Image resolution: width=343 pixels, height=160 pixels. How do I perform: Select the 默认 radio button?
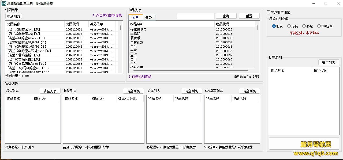pyautogui.click(x=274, y=26)
